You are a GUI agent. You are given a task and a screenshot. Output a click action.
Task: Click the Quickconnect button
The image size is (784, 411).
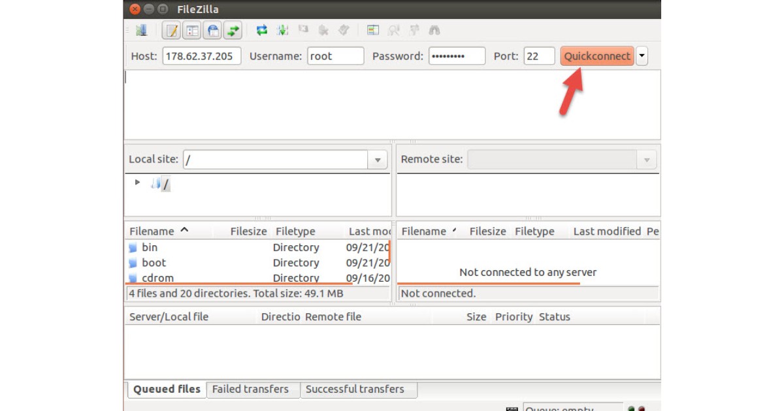[597, 56]
